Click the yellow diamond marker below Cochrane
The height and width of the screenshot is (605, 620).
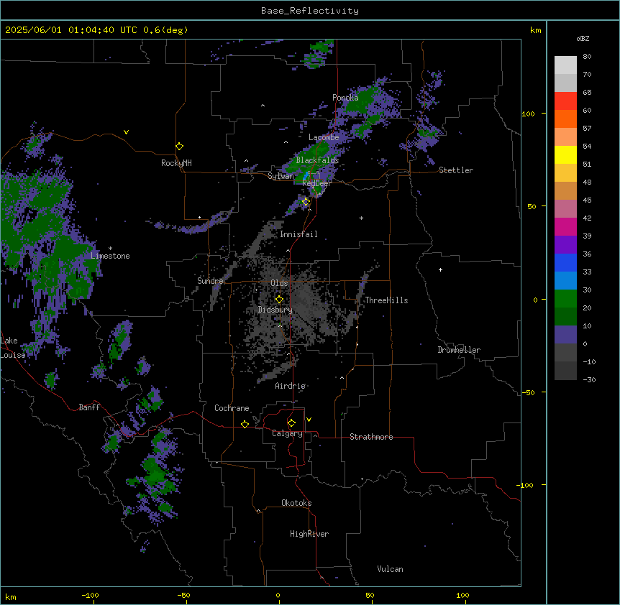click(245, 424)
